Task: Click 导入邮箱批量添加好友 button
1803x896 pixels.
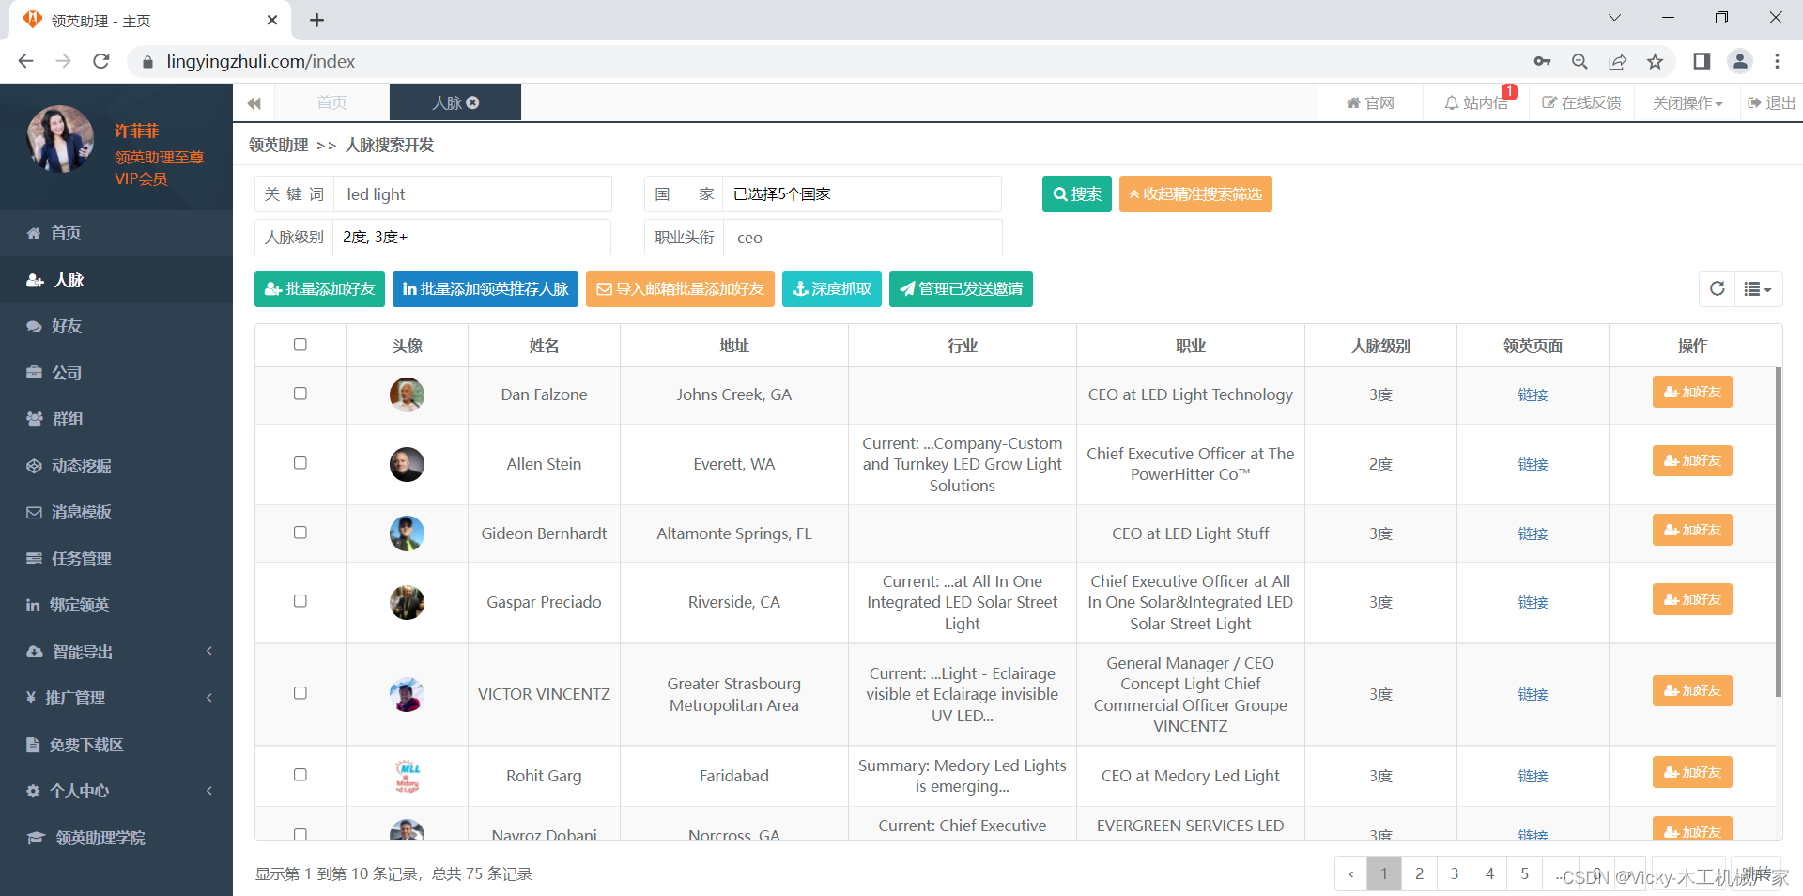Action: coord(680,289)
